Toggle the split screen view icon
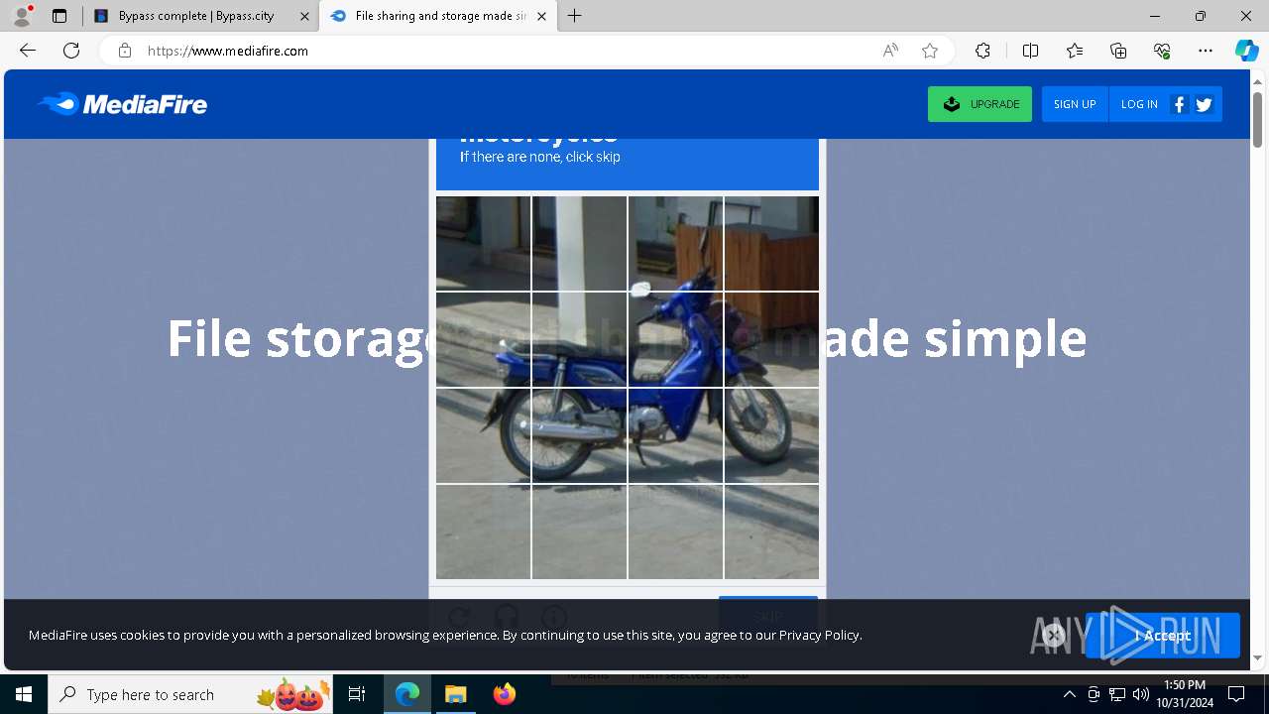The width and height of the screenshot is (1269, 714). (1030, 51)
